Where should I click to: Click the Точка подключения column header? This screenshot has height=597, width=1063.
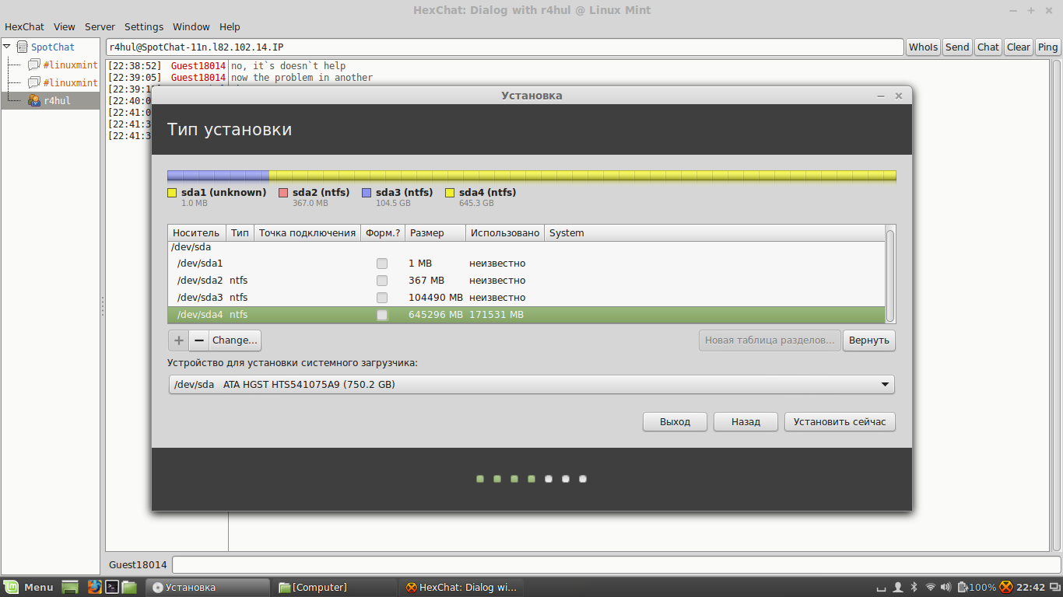pyautogui.click(x=307, y=233)
